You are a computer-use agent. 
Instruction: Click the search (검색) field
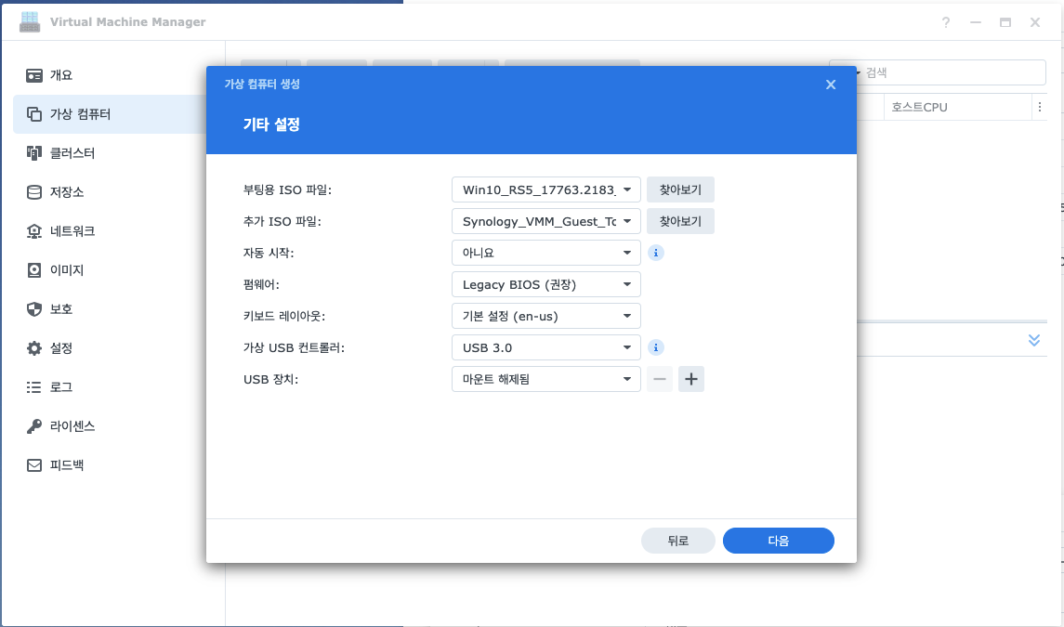click(x=950, y=72)
